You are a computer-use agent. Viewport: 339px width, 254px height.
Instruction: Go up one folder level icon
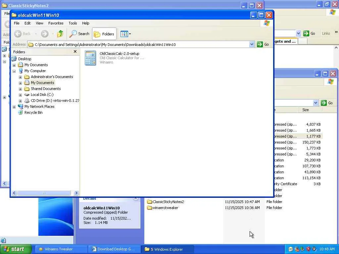(60, 34)
